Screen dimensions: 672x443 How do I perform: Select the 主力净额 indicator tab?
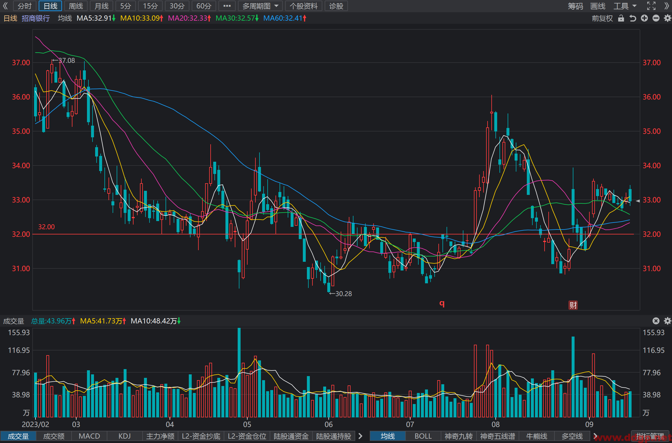coord(160,436)
